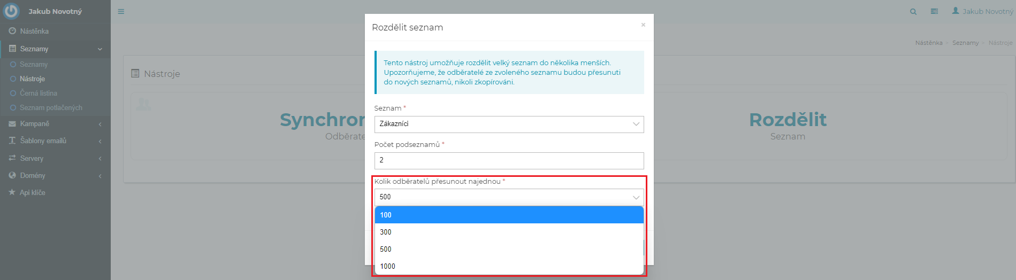Click the Nástěnka dashboard clock icon
The image size is (1016, 280).
[x=12, y=31]
